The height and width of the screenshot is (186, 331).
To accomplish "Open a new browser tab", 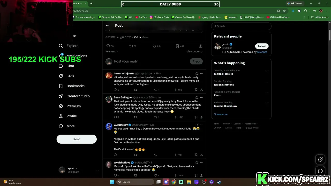I will [x=91, y=4].
